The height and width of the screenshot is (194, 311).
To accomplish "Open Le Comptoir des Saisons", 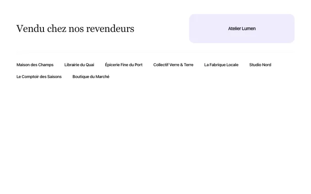I will [x=39, y=77].
